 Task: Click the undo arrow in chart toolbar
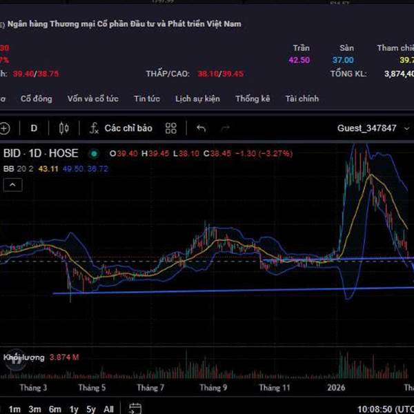point(201,128)
